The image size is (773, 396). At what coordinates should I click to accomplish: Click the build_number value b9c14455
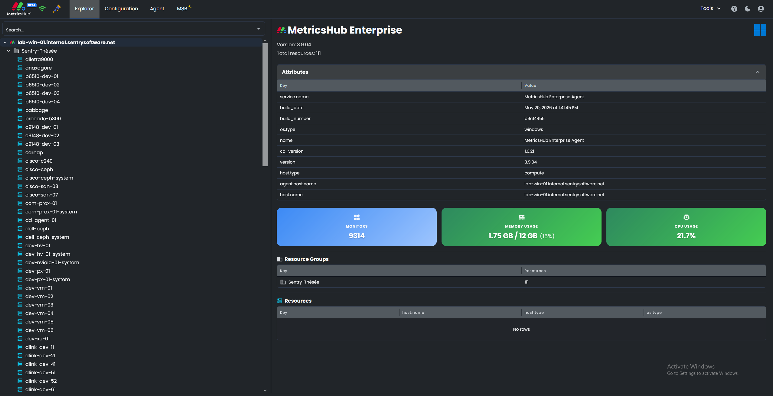click(x=534, y=118)
